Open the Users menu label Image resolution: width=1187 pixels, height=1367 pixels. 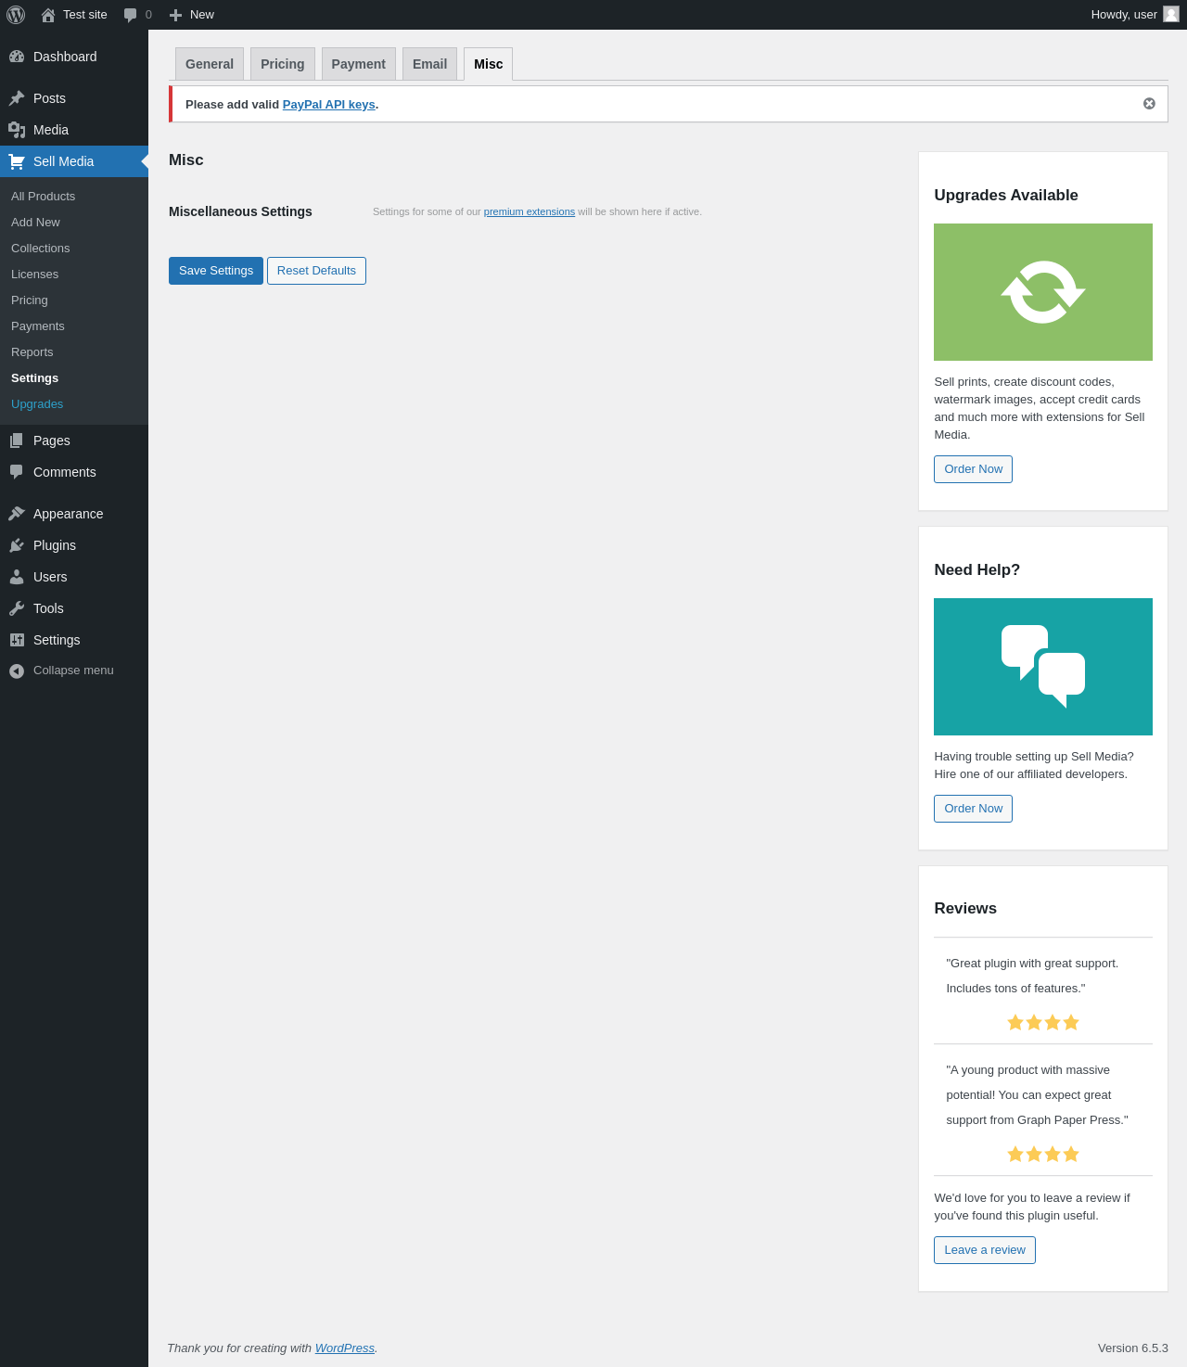[x=50, y=577]
